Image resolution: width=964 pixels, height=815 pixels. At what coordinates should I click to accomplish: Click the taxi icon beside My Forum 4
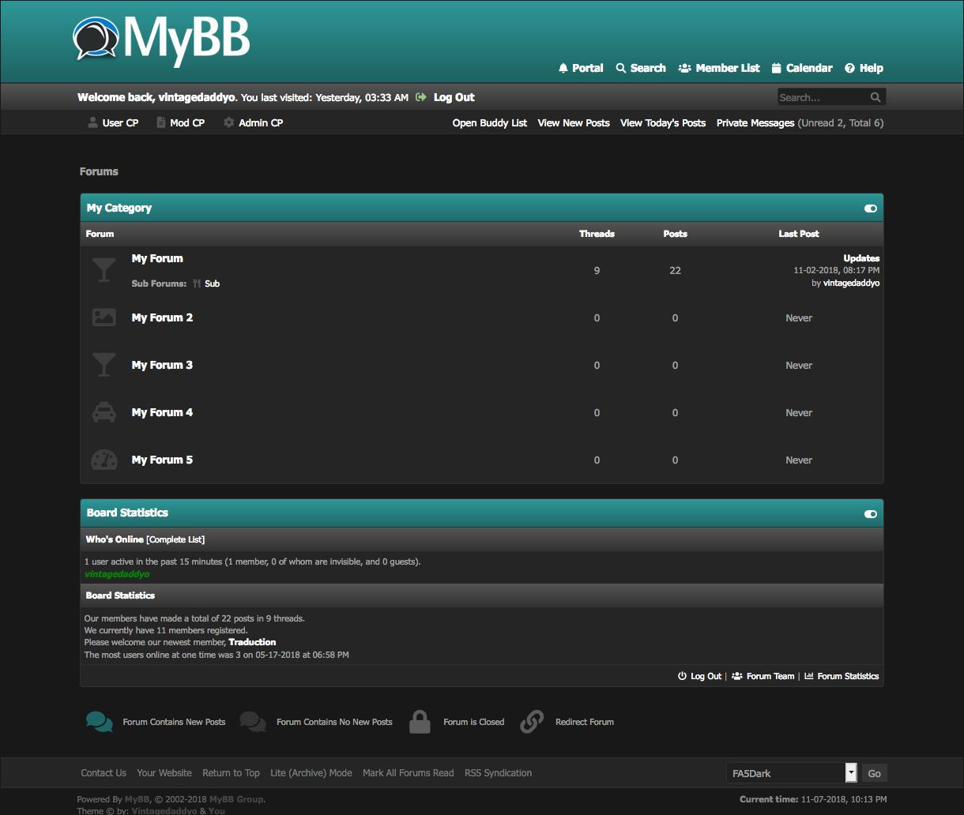104,412
